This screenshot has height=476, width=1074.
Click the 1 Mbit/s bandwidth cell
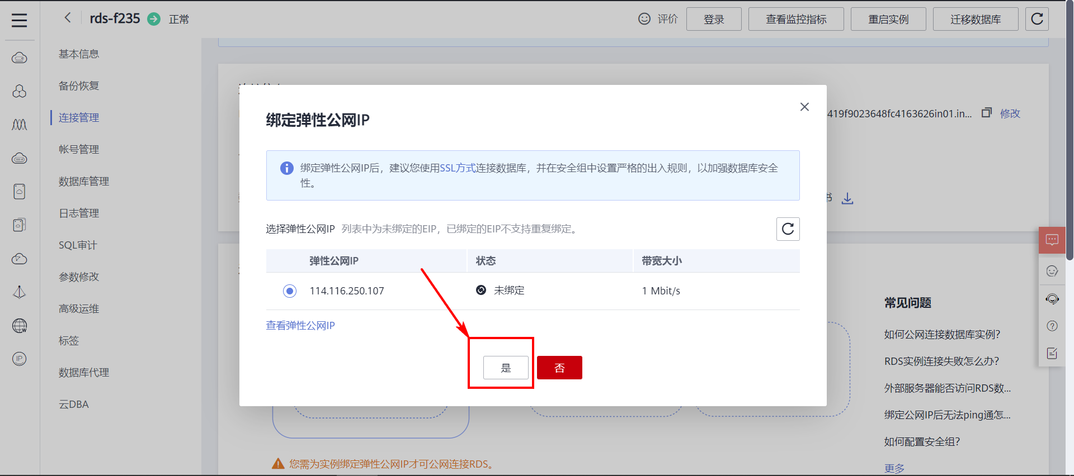point(661,291)
